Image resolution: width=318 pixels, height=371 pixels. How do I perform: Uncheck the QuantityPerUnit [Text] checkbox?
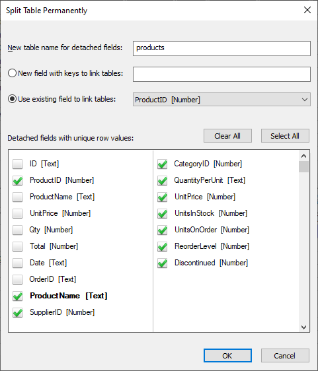coord(163,180)
